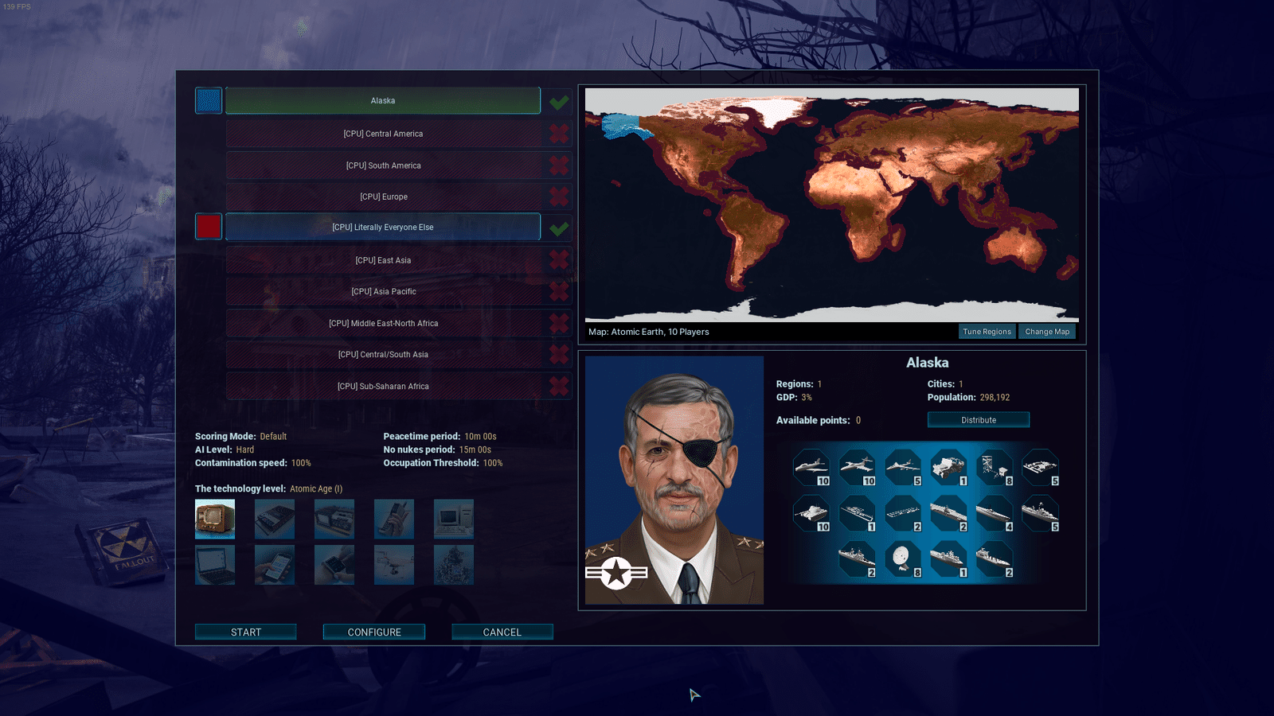
Task: Select the vintage television technology icon
Action: (x=215, y=519)
